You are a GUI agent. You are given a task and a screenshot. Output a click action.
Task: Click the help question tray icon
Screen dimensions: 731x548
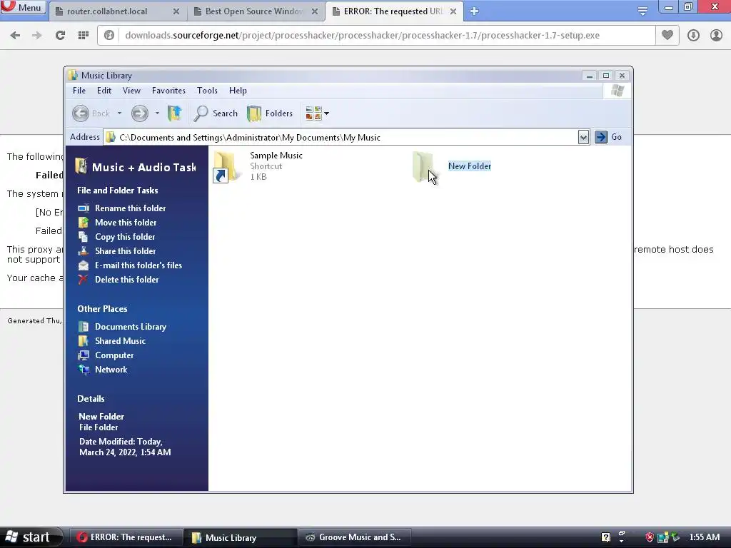coord(605,537)
